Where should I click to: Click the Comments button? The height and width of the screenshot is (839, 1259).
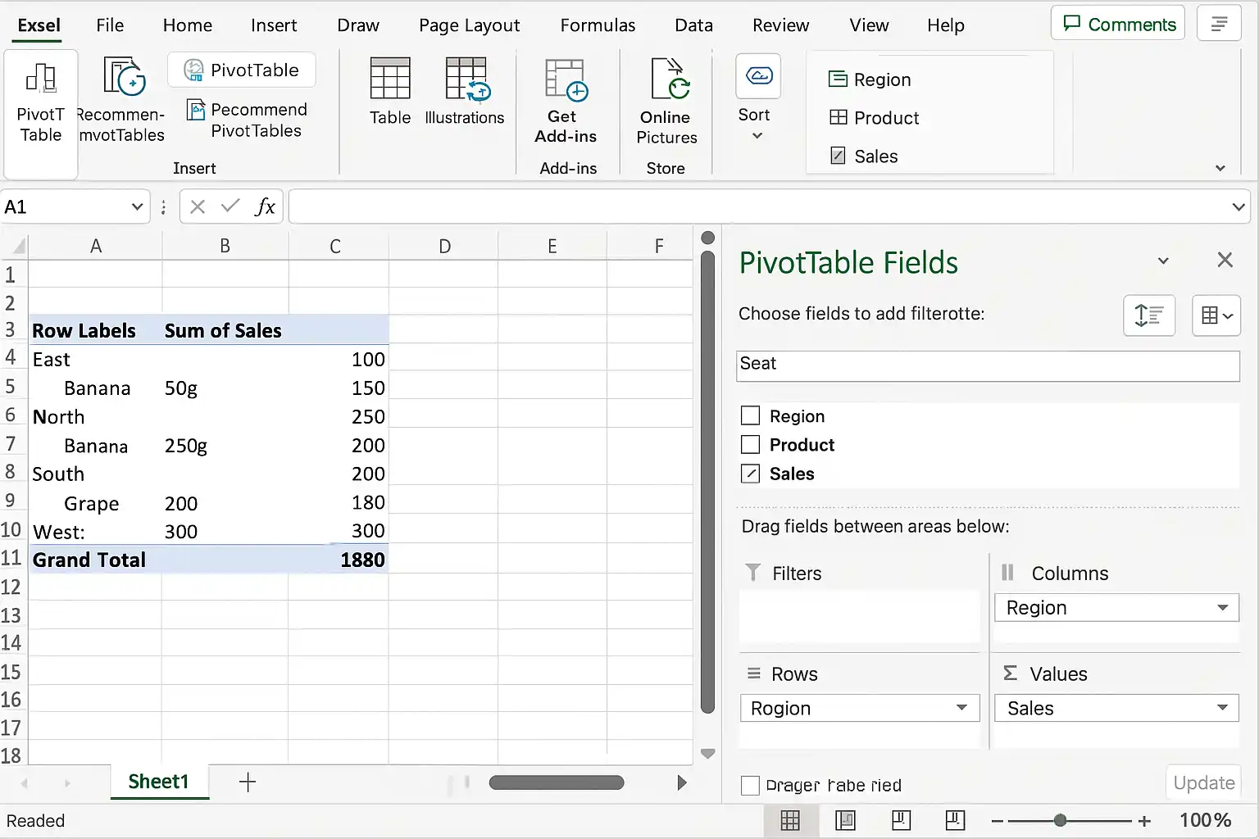[x=1118, y=24]
